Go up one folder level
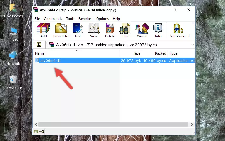Viewport: 225px width, 141px height. pyautogui.click(x=39, y=45)
